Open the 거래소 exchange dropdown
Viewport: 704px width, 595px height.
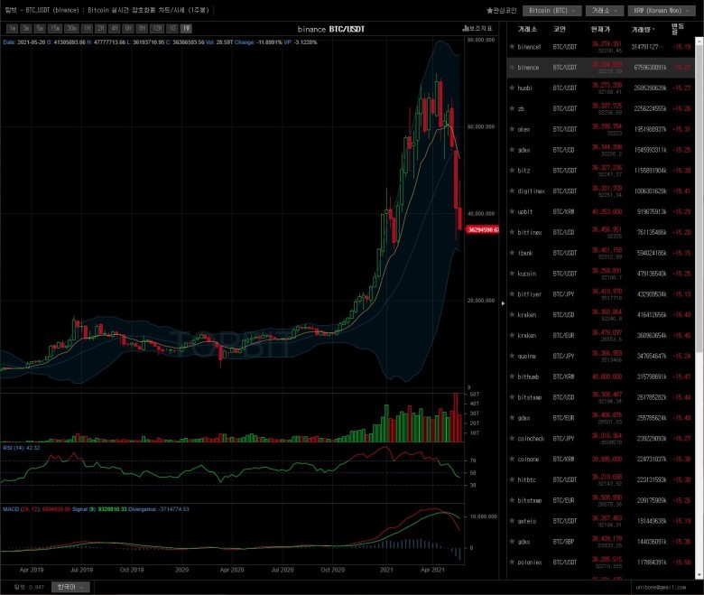pyautogui.click(x=605, y=10)
